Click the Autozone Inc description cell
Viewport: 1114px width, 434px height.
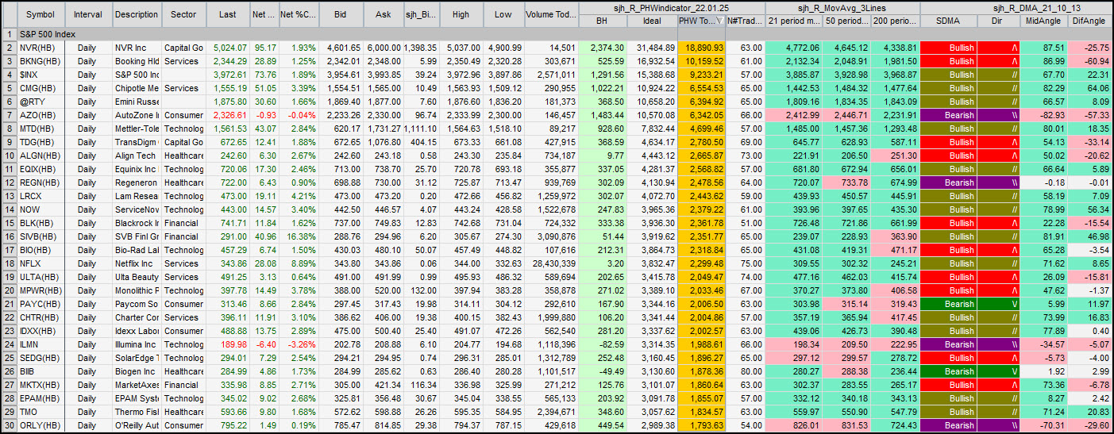(x=137, y=115)
